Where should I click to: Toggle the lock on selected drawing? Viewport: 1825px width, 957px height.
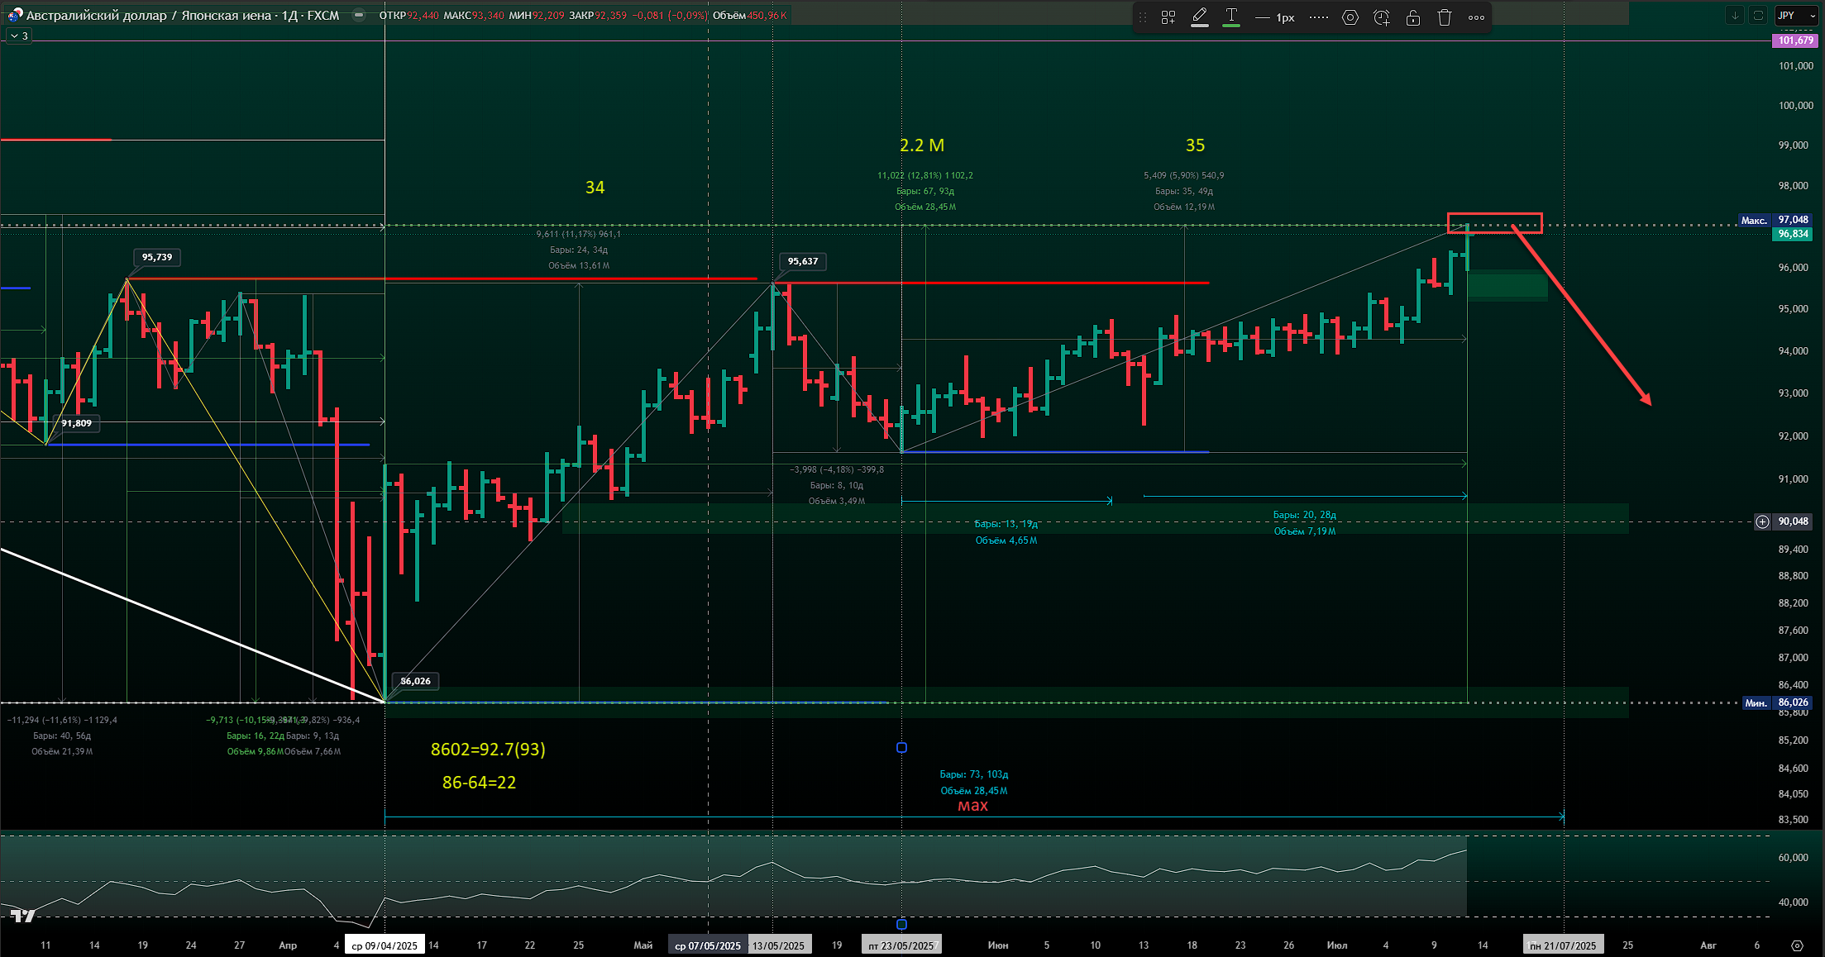click(x=1413, y=17)
